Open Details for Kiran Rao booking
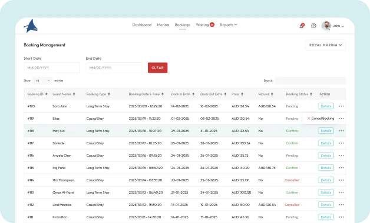This screenshot has width=370, height=223. (x=326, y=217)
